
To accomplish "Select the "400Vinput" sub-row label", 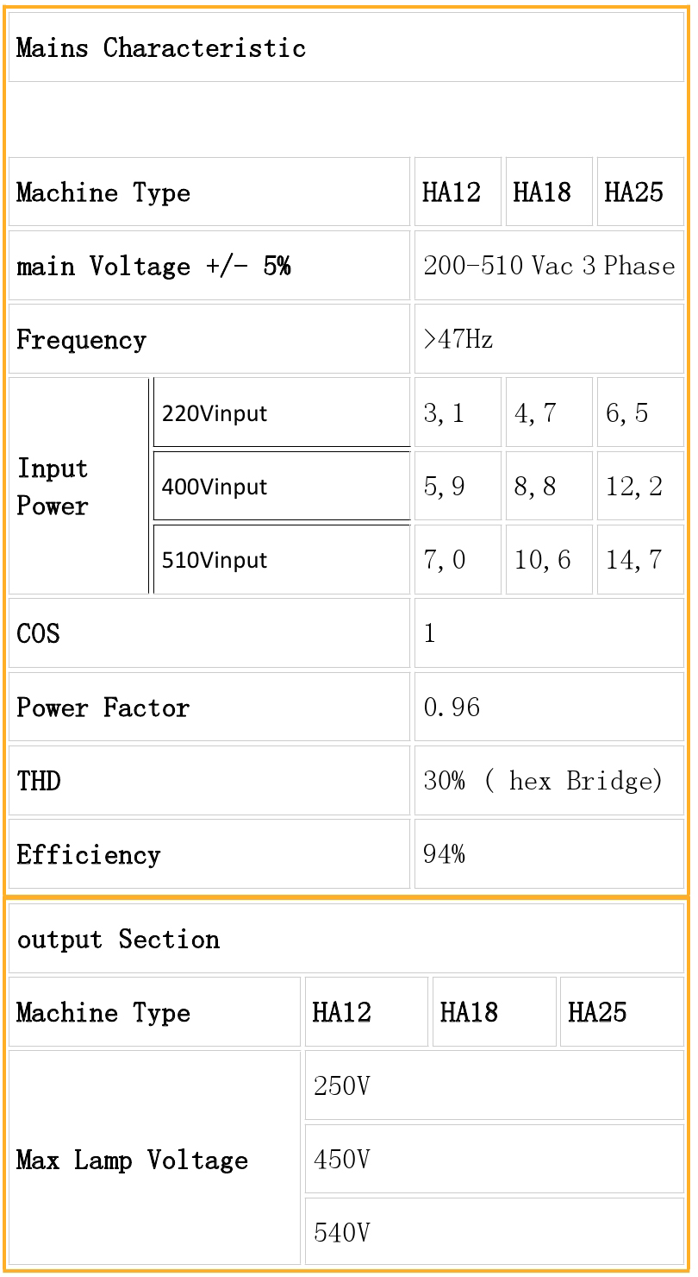I will [x=281, y=487].
